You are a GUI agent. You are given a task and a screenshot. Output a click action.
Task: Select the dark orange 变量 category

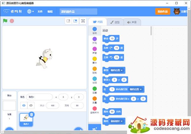[x=95, y=100]
